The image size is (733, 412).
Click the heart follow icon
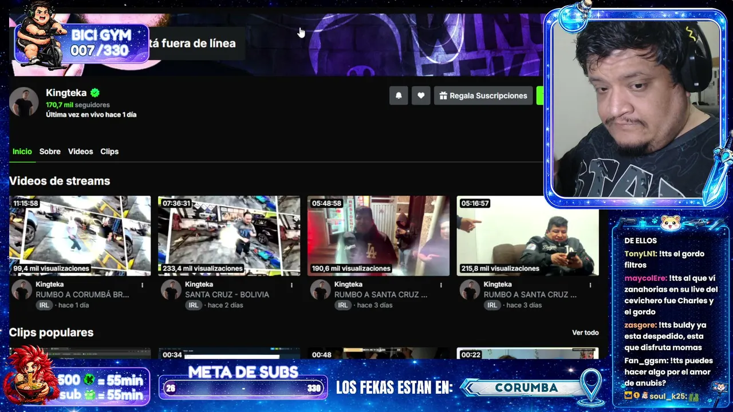coord(421,96)
